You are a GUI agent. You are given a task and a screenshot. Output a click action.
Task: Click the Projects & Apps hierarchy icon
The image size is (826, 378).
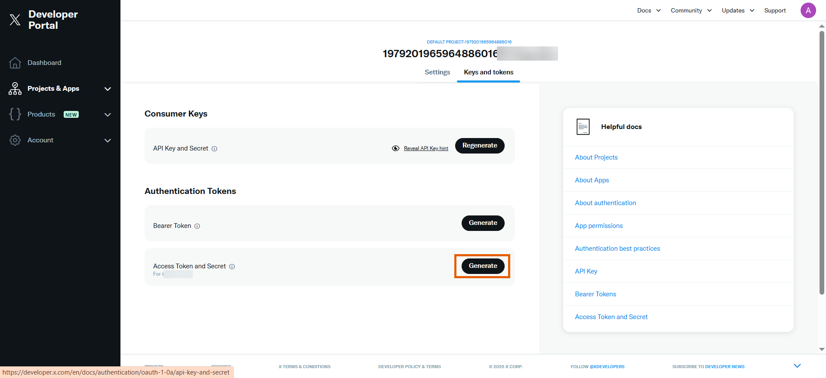tap(15, 89)
